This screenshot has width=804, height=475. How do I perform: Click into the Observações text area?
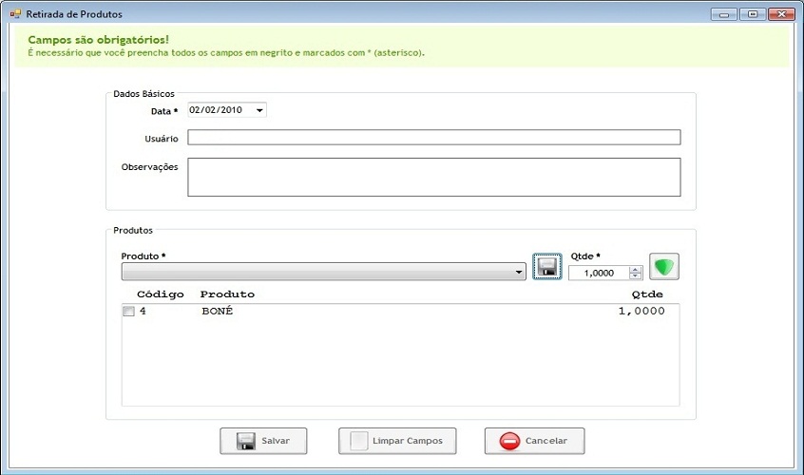coord(433,178)
